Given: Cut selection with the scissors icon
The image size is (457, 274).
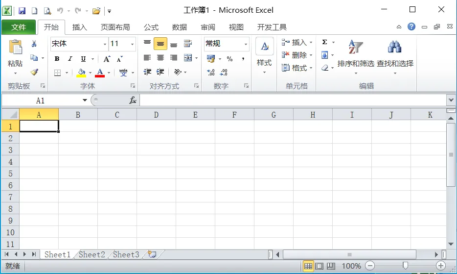Looking at the screenshot, I should (x=34, y=44).
